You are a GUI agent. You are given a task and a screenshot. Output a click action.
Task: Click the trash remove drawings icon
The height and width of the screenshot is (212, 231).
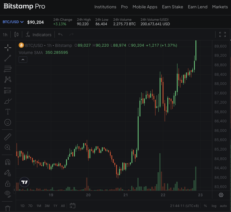point(8,208)
